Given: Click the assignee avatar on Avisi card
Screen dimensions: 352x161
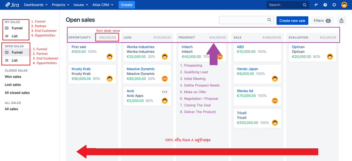Looking at the screenshot, I should pos(165,101).
